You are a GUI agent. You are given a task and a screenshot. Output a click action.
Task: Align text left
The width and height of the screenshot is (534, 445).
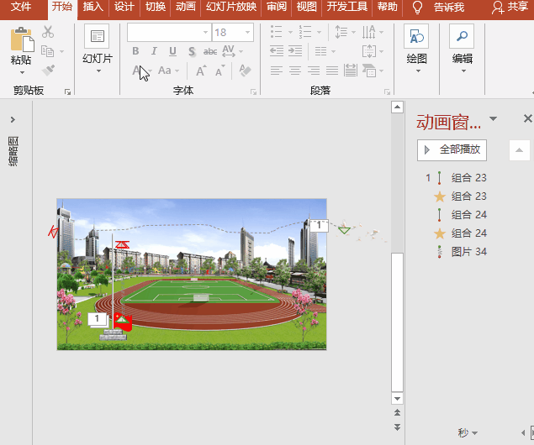(x=277, y=71)
